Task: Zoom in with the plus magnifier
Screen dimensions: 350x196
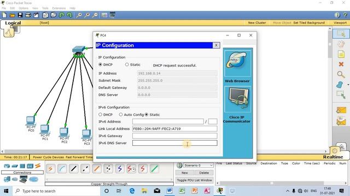Action: point(79,15)
